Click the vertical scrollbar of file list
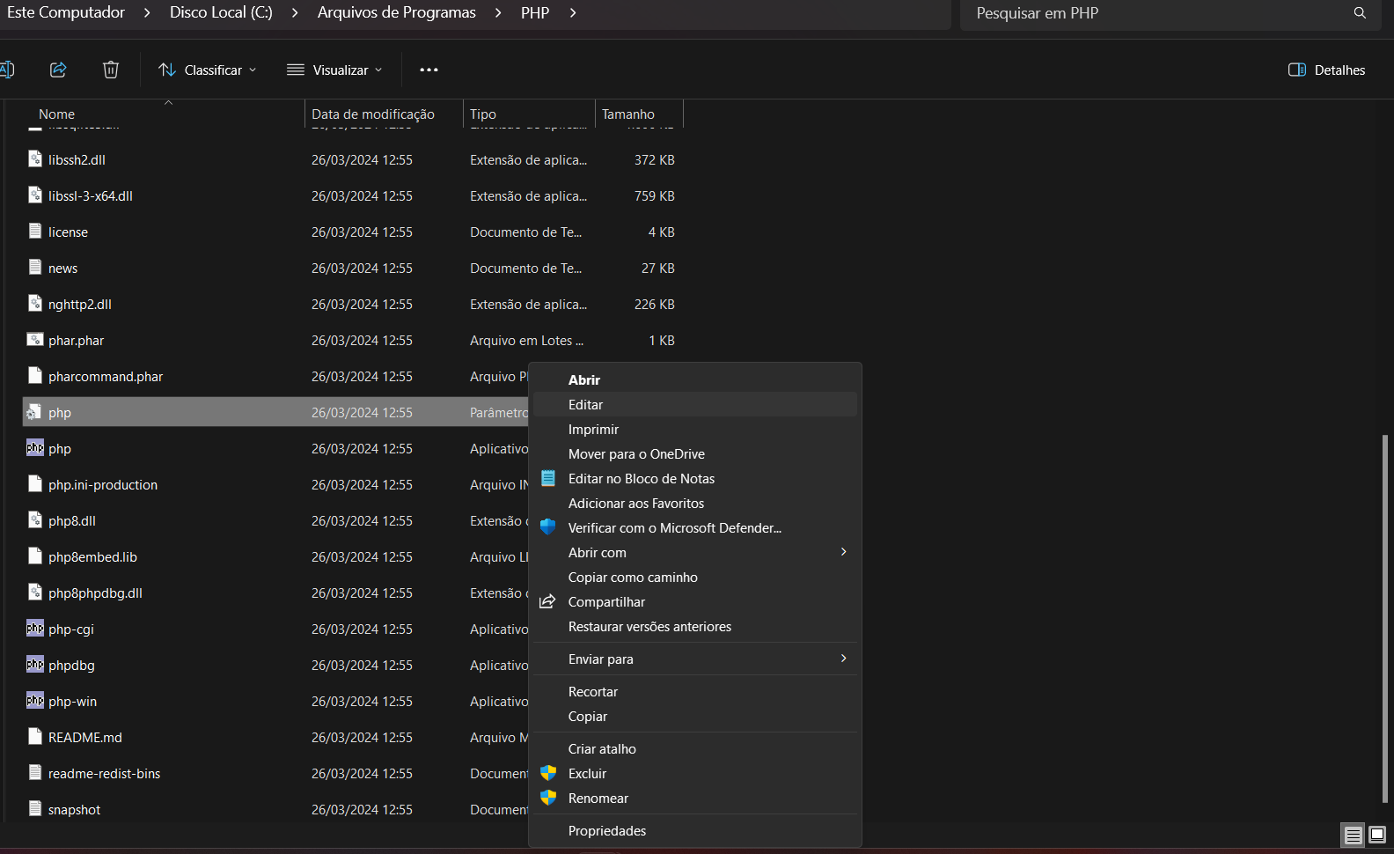1394x854 pixels. point(1385,618)
